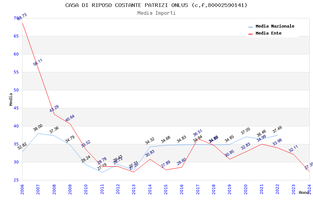313x202 pixels.
Task: Click the 40.64 data label
Action: pos(70,118)
